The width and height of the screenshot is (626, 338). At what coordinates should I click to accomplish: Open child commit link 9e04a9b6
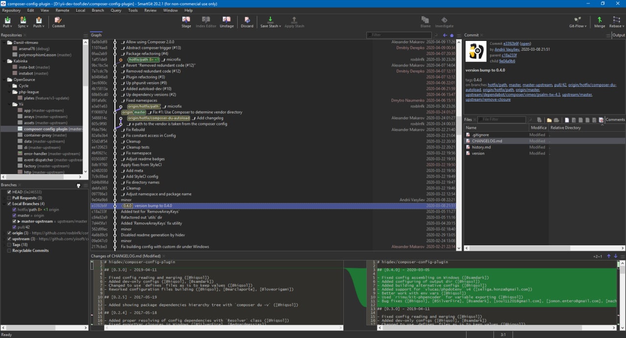pyautogui.click(x=508, y=61)
